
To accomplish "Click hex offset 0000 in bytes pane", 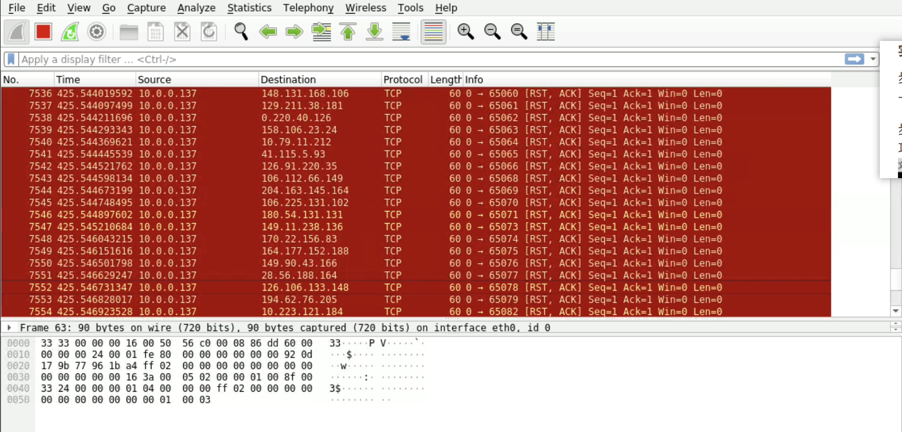I will click(18, 343).
